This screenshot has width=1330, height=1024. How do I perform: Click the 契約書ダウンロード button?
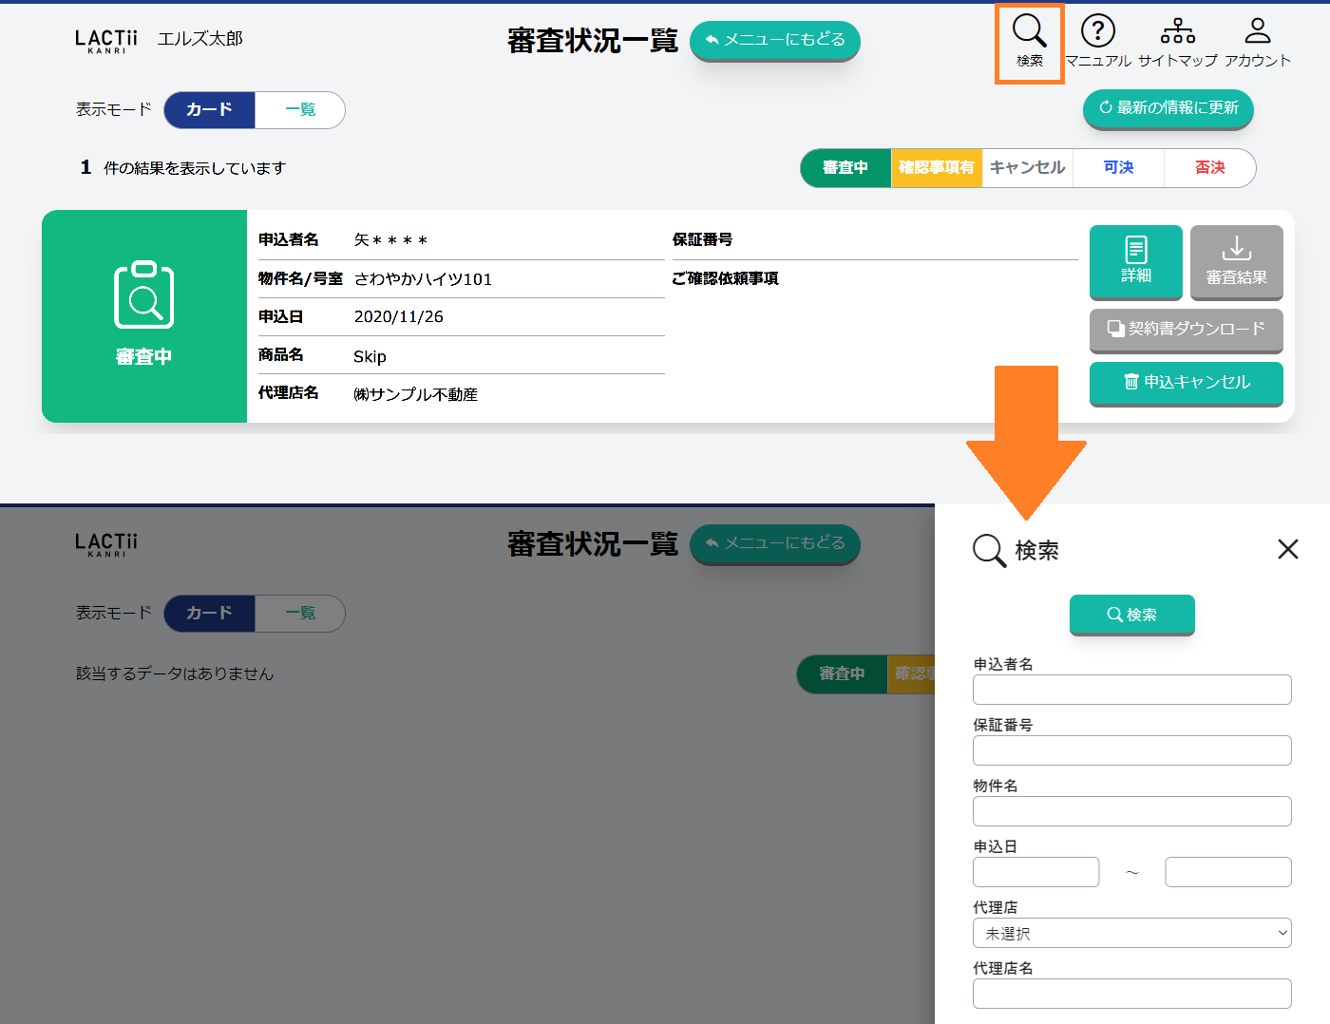[x=1186, y=330]
